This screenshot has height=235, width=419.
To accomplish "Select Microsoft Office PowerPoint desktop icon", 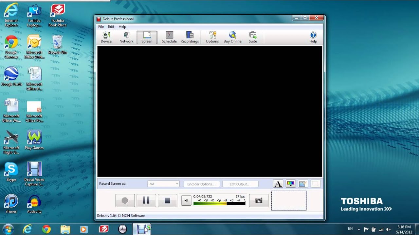I will pyautogui.click(x=34, y=111).
